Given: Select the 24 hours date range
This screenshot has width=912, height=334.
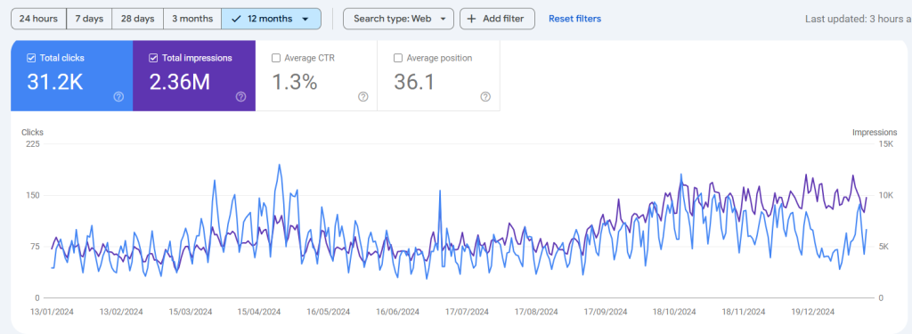Looking at the screenshot, I should click(38, 19).
